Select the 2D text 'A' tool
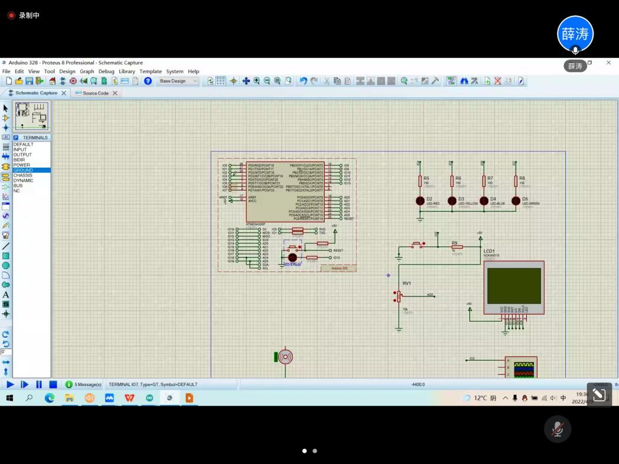 coord(6,295)
